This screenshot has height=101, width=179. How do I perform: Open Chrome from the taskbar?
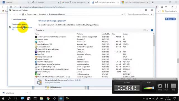(48, 98)
